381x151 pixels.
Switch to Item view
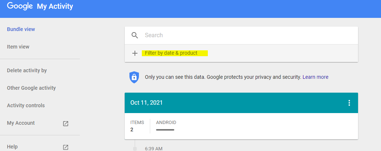pyautogui.click(x=18, y=47)
